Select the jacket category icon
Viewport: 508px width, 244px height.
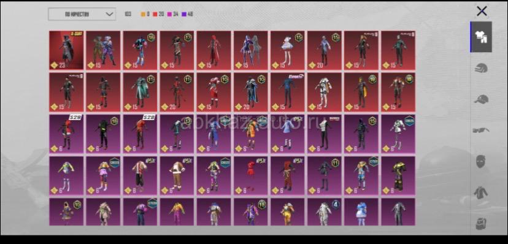481,193
